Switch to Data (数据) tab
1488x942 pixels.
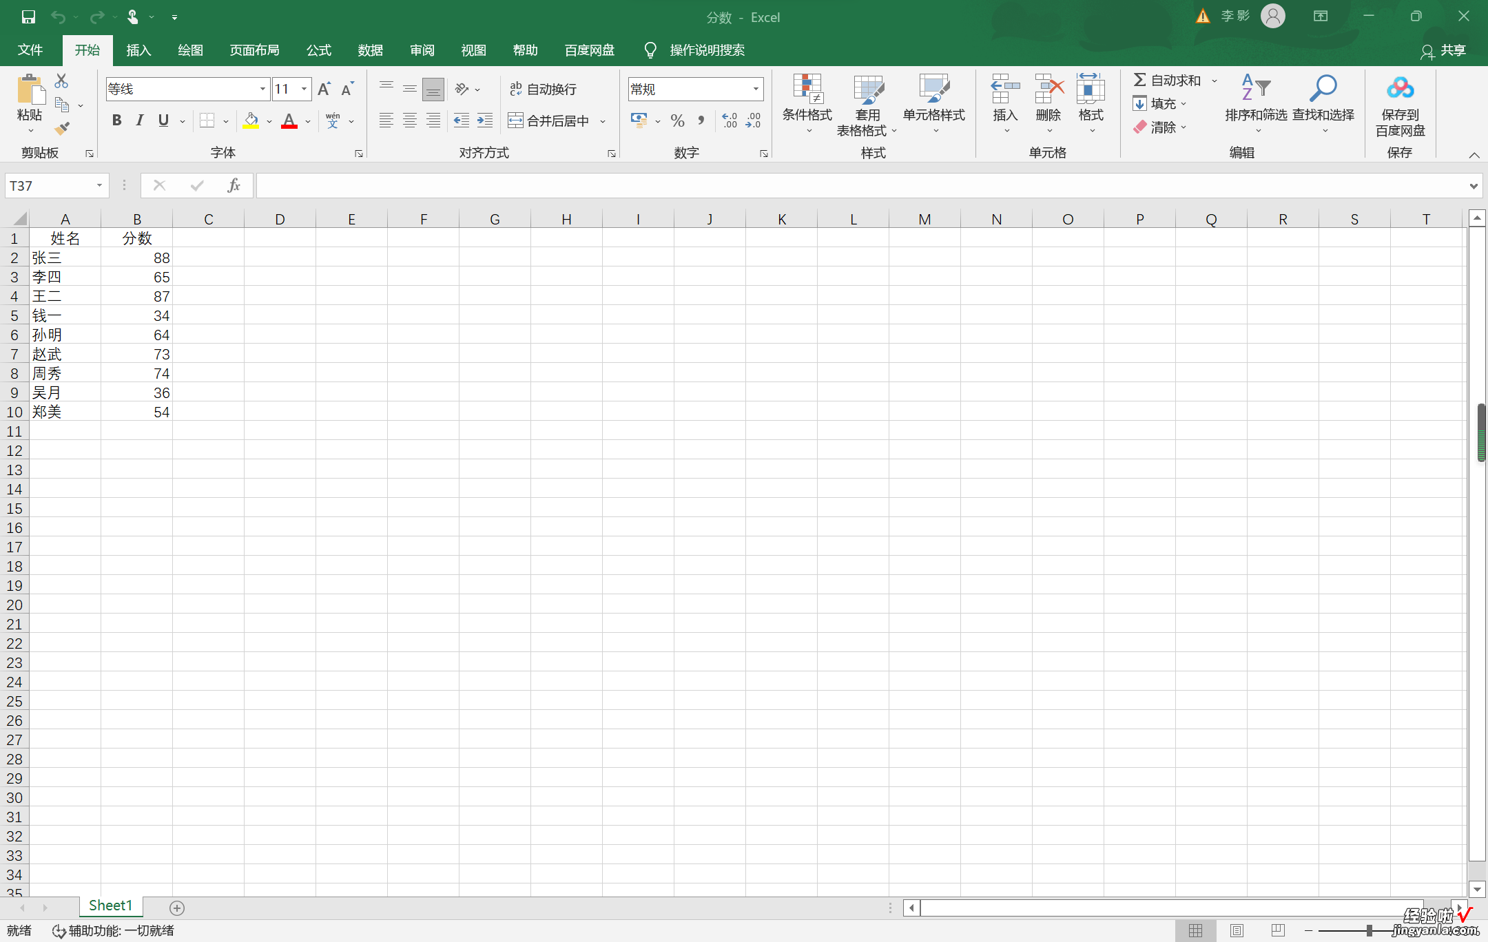pos(371,50)
